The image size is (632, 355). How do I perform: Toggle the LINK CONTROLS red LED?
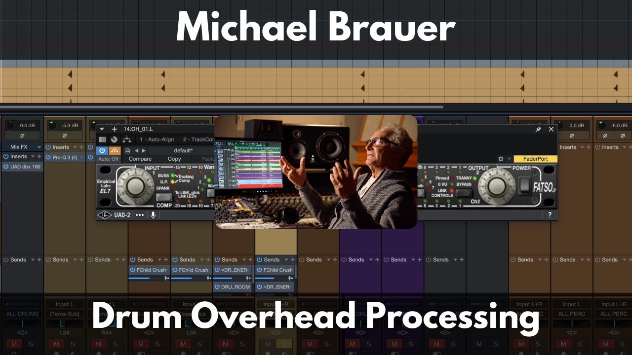click(x=452, y=191)
